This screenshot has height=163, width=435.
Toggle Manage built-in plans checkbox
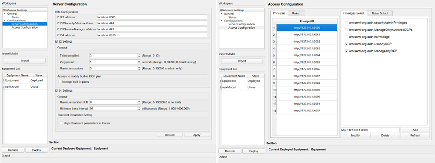tap(60, 82)
